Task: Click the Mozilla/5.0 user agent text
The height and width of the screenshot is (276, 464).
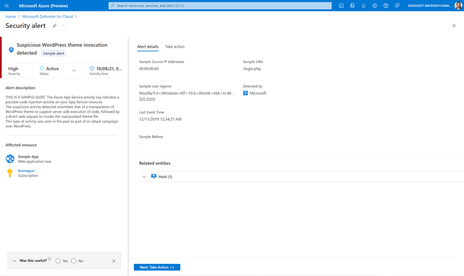Action: point(186,93)
